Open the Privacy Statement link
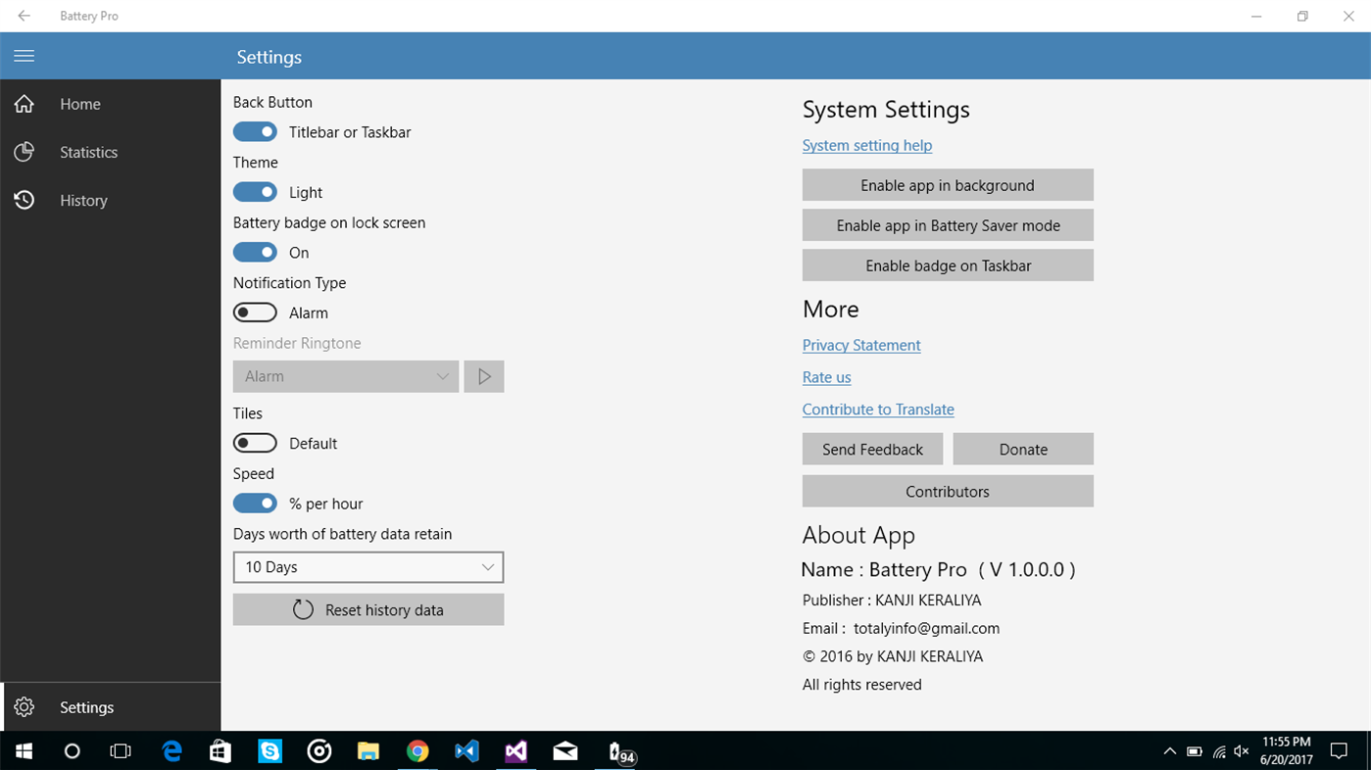This screenshot has width=1371, height=770. click(x=860, y=345)
